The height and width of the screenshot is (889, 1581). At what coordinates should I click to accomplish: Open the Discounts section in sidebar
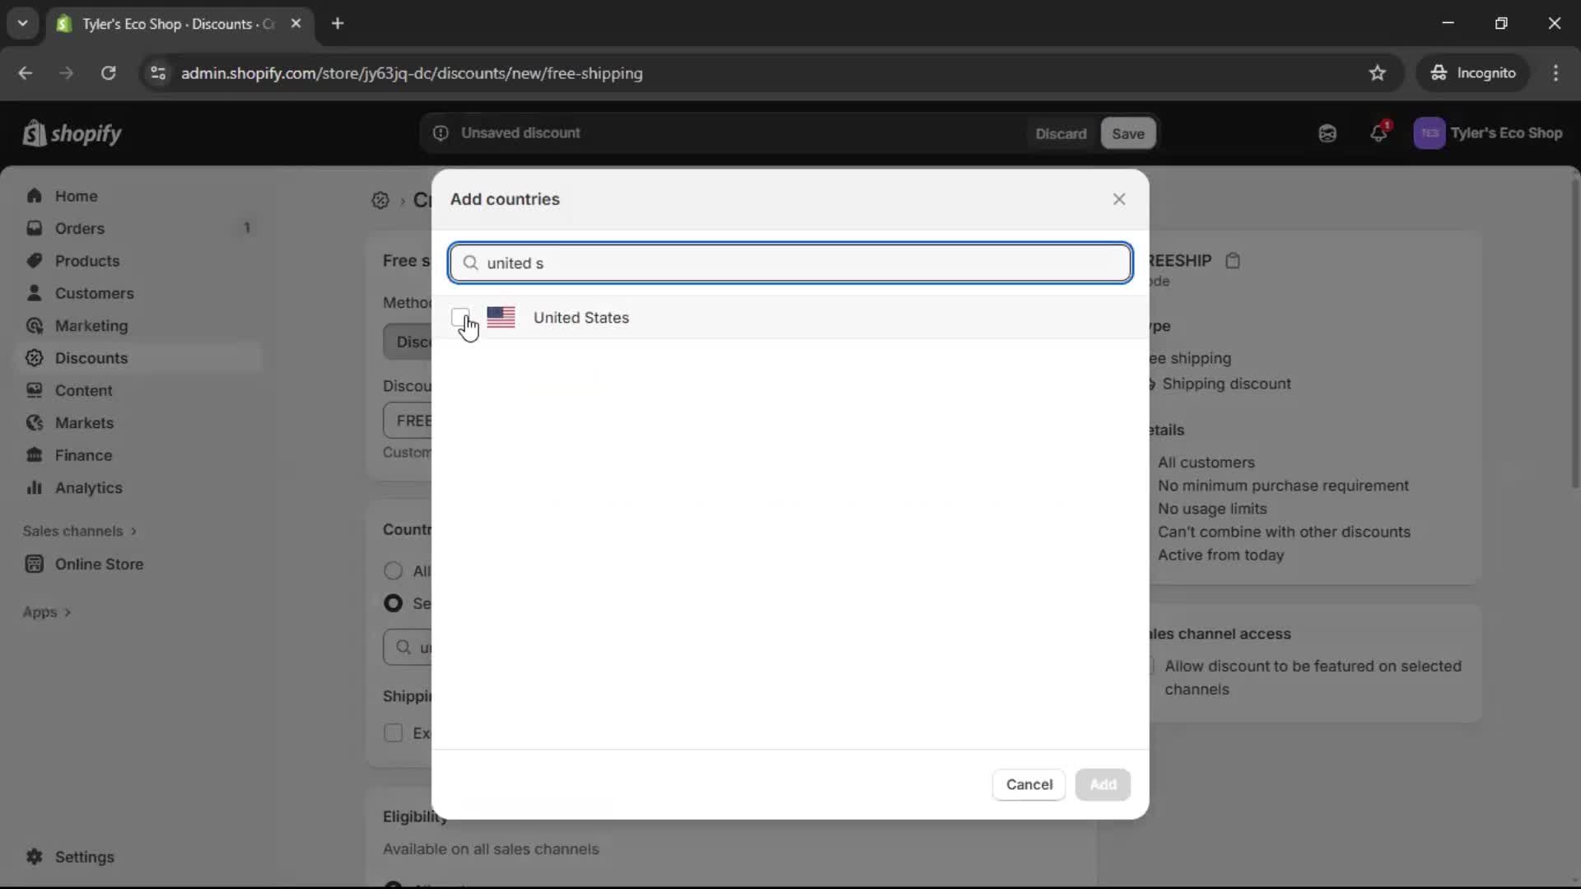(91, 358)
